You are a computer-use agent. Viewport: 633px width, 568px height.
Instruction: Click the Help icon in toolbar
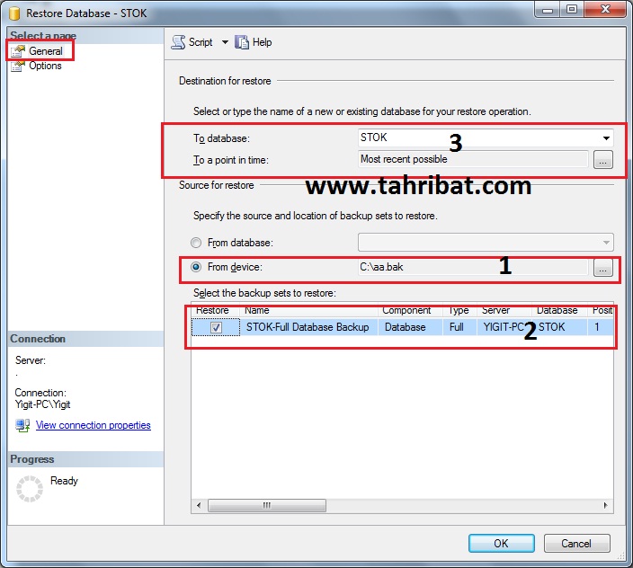pyautogui.click(x=242, y=42)
